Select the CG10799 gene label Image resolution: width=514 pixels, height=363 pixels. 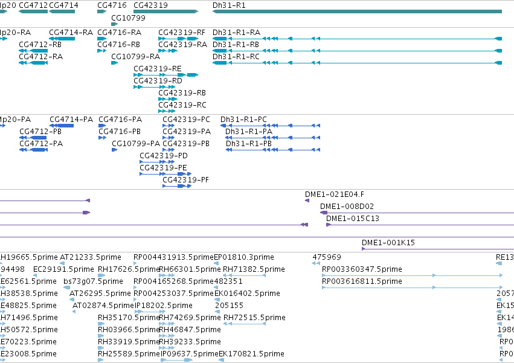coord(128,18)
